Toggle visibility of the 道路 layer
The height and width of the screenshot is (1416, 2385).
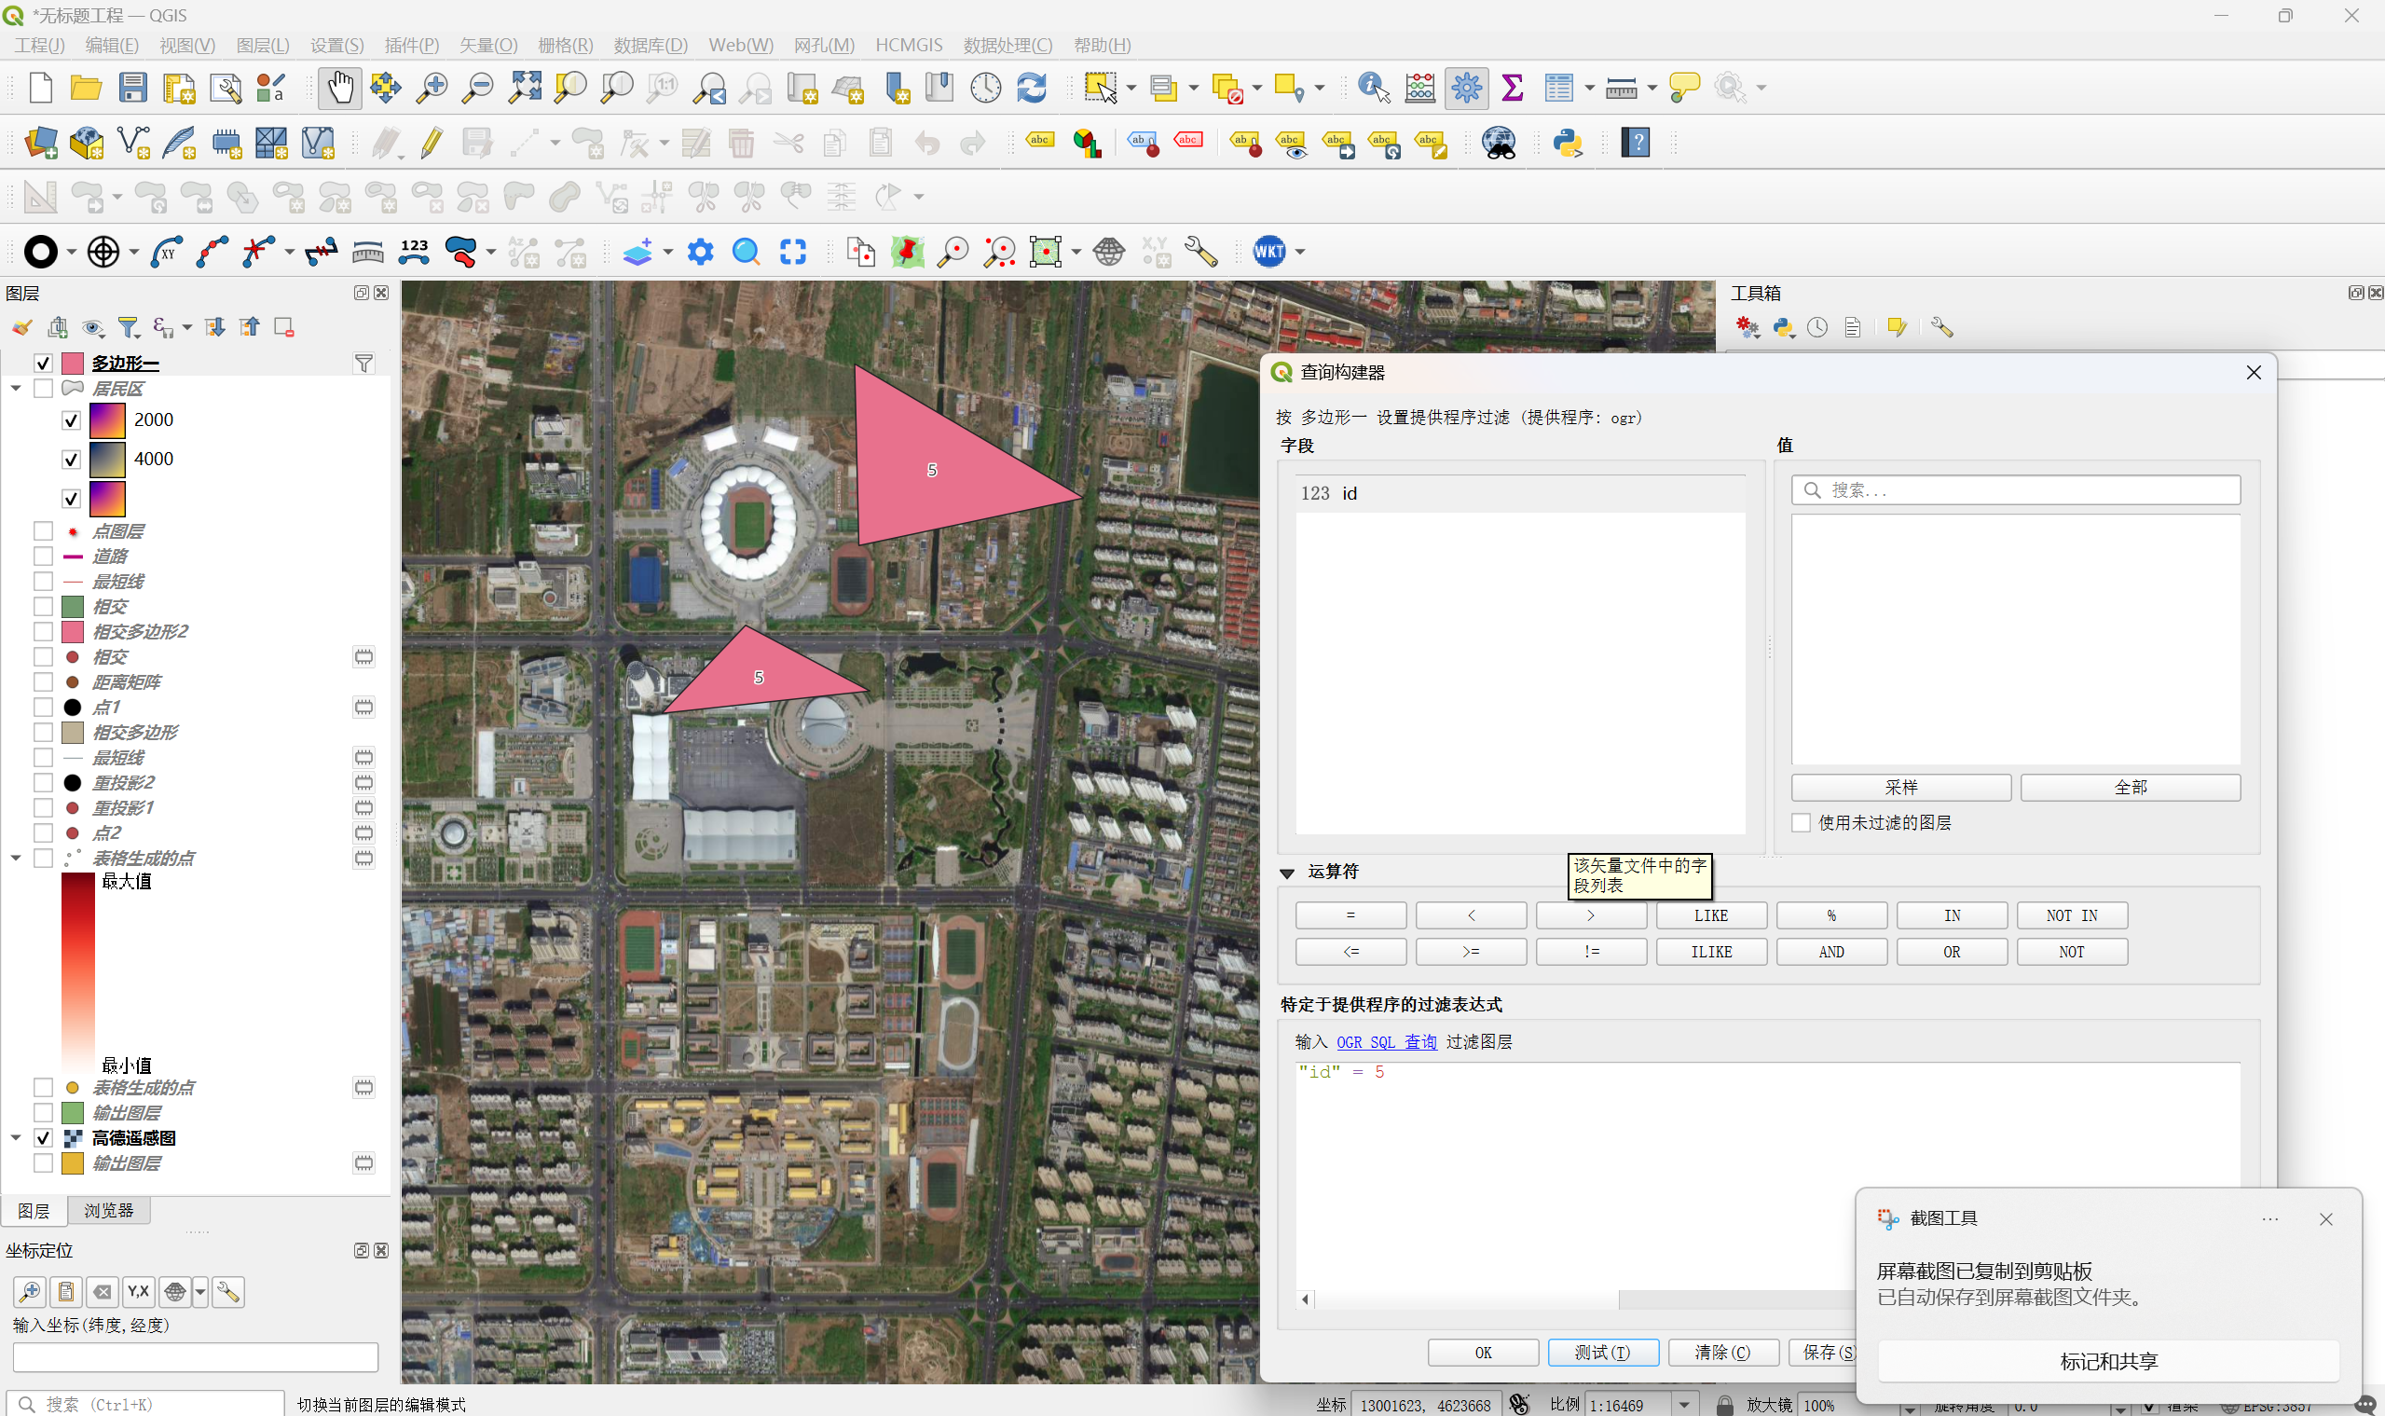click(43, 557)
